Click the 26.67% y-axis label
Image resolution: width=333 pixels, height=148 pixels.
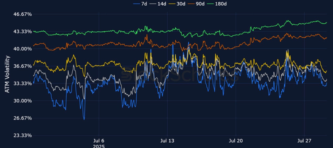click(x=23, y=118)
